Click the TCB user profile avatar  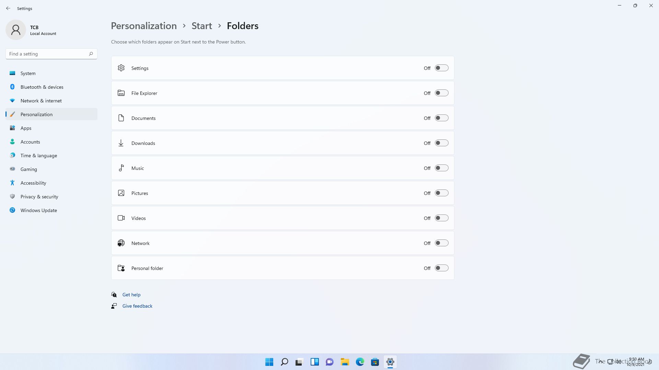[x=16, y=30]
